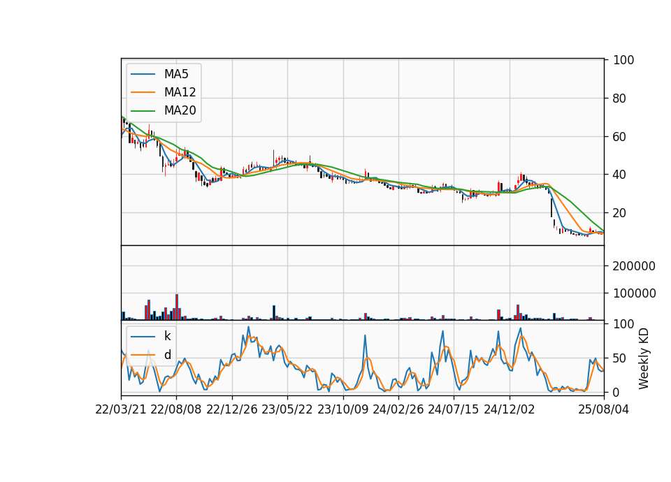
Task: Click the KD axis label 0
Action: pos(616,392)
